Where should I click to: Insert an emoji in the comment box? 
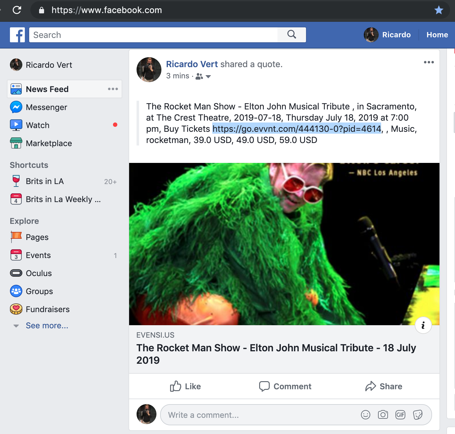366,415
